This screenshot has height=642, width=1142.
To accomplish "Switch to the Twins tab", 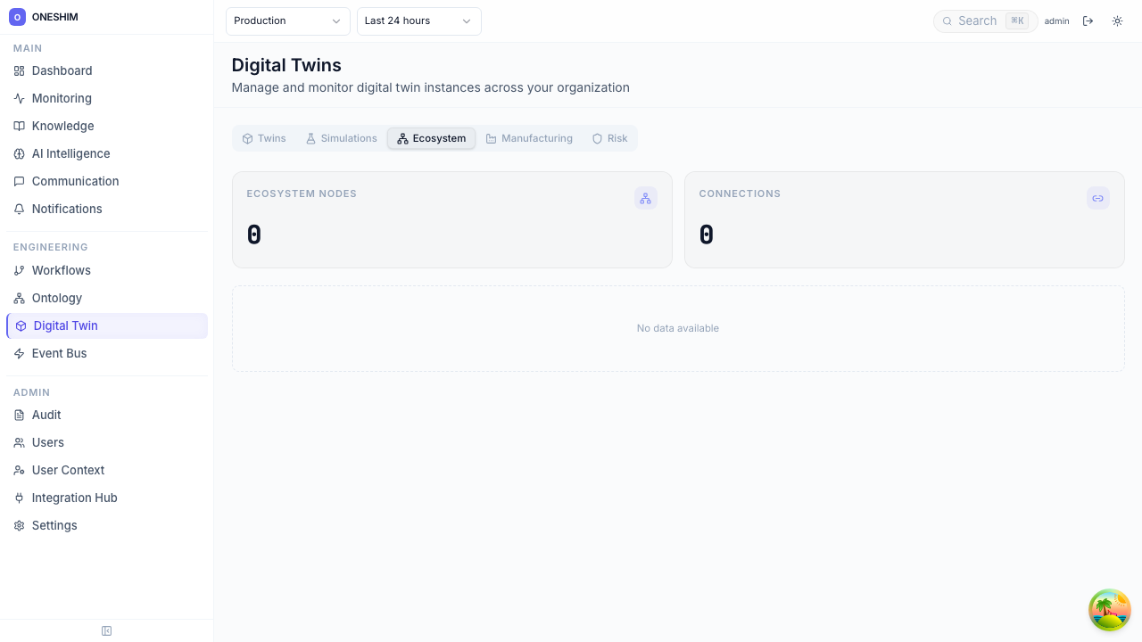I will coord(264,138).
